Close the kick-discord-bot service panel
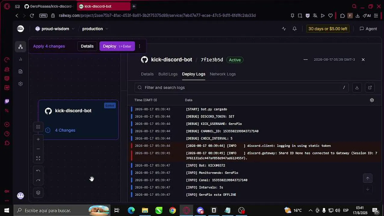This screenshot has height=216, width=384. 363,60
